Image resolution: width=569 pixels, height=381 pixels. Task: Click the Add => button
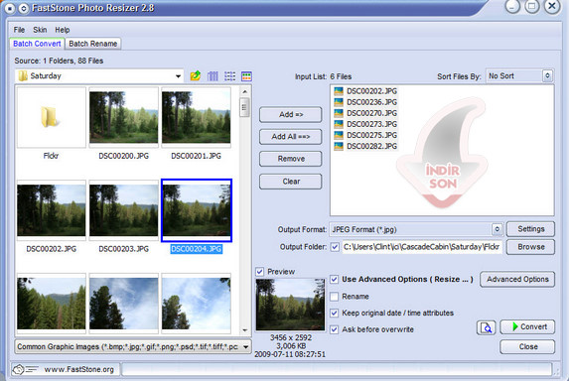[290, 114]
